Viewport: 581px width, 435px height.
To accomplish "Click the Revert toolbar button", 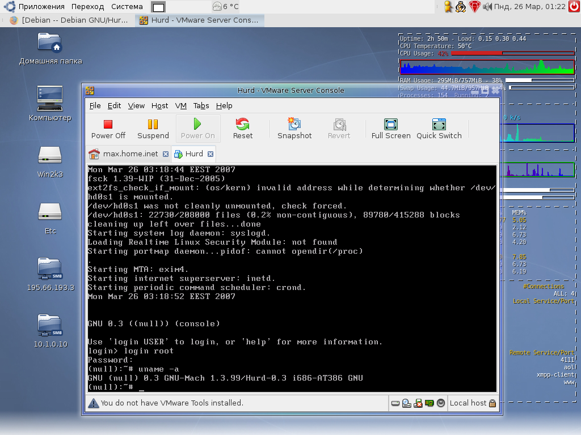I will [339, 129].
